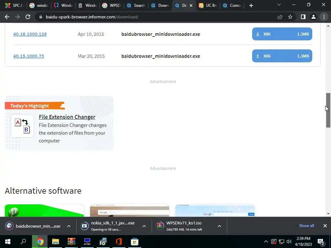Click the File Extension Changer description text
This screenshot has height=248, width=331.
tap(73, 133)
